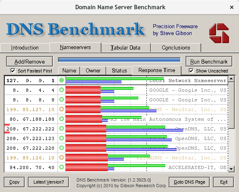Click scrollbar down arrow in nameserver list
239x192 pixels.
pos(231,169)
